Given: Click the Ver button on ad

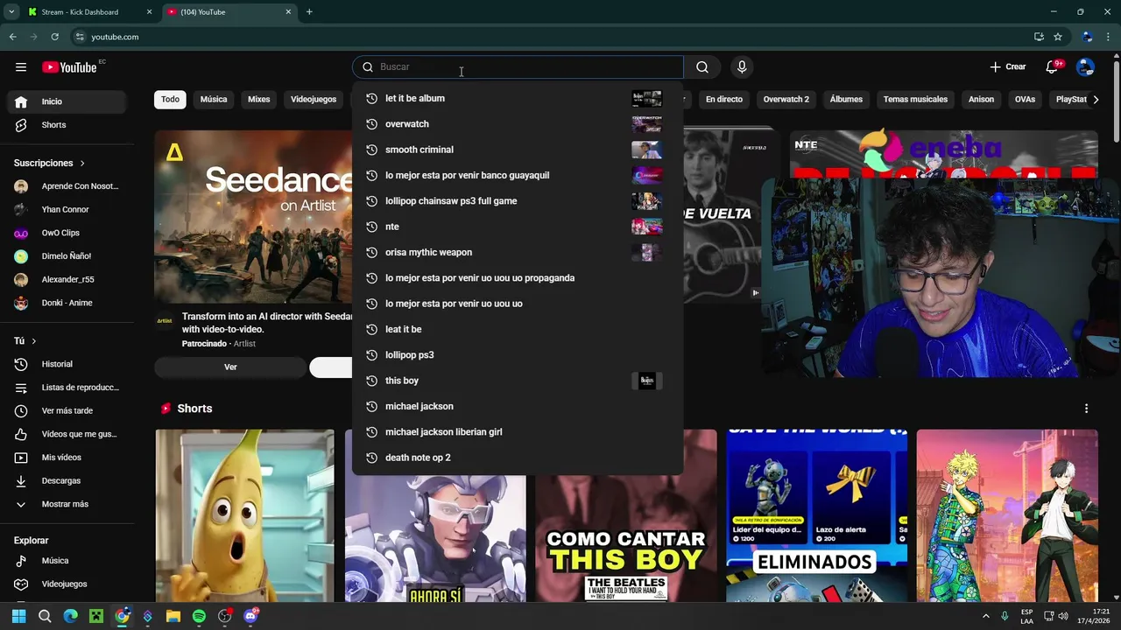Looking at the screenshot, I should point(230,367).
